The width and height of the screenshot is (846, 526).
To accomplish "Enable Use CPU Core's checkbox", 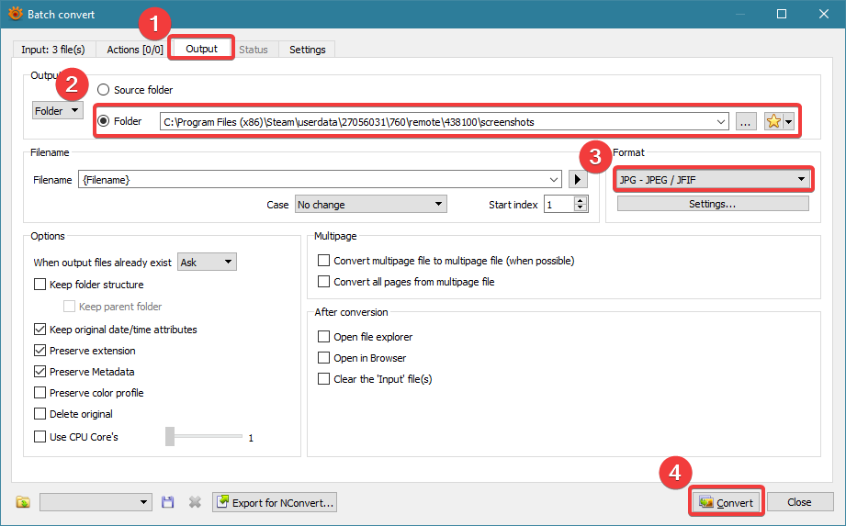I will click(x=39, y=437).
